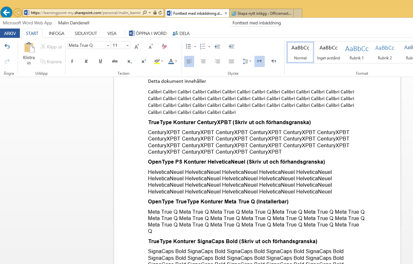Click the heading TrueType Konturer SignaCaps Bold

click(233, 241)
